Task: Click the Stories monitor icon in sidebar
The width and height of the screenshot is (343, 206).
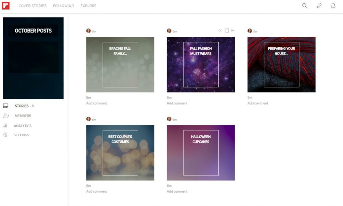Action: [x=6, y=106]
